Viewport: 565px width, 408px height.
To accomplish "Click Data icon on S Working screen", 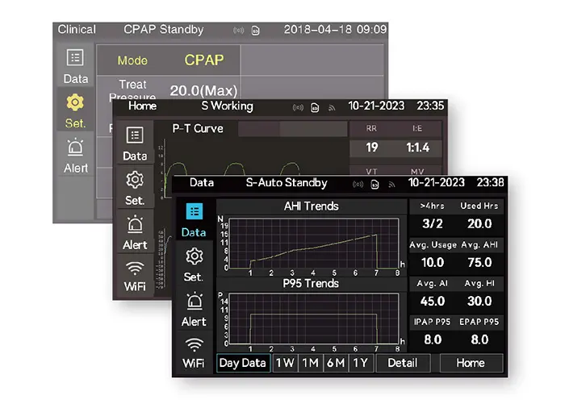I will (x=135, y=143).
